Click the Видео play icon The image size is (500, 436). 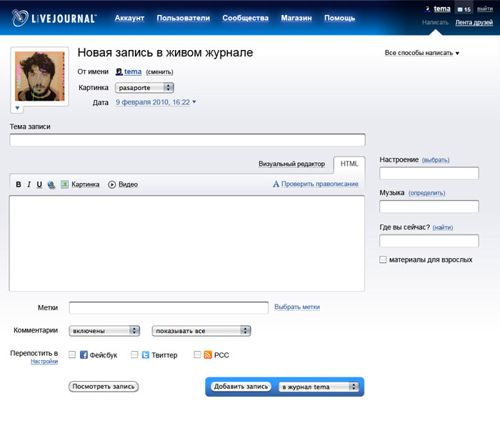click(112, 184)
